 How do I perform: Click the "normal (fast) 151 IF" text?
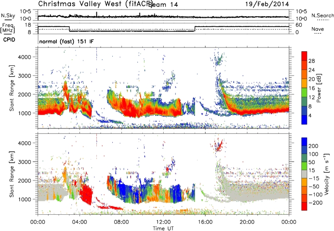[x=66, y=41]
